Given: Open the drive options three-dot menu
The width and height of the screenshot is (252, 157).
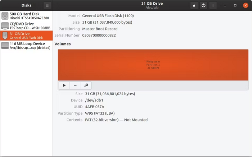Looking at the screenshot, I should click(x=213, y=5).
